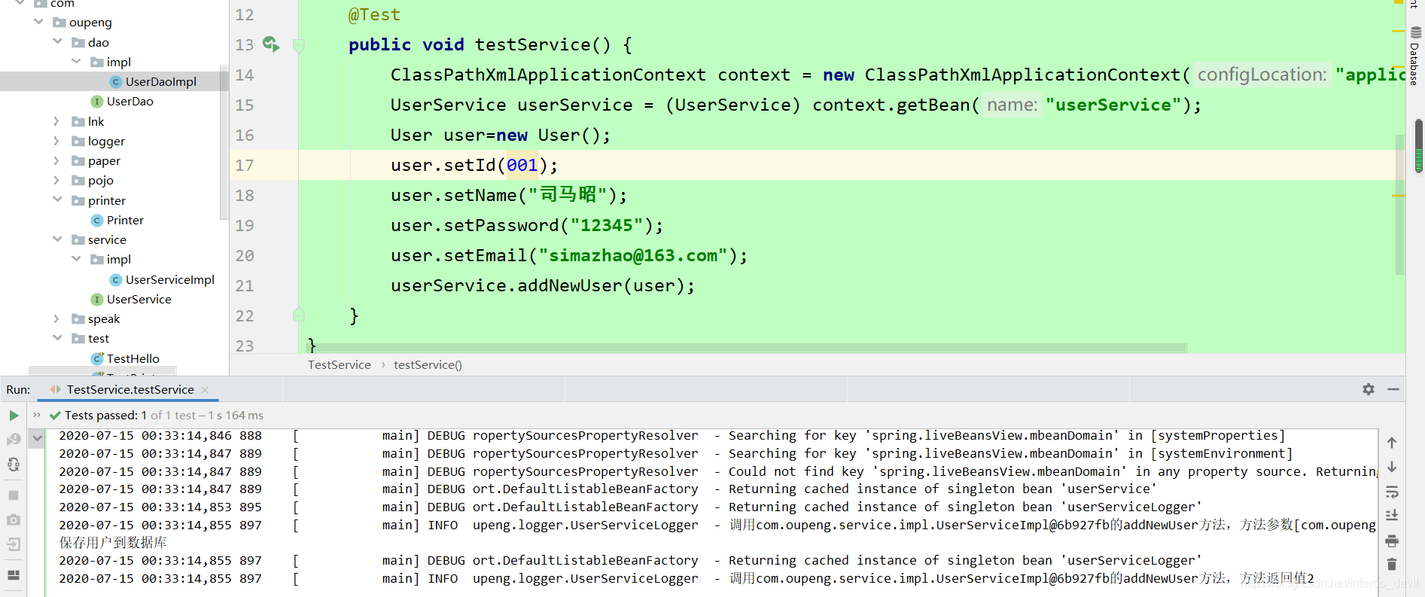Image resolution: width=1425 pixels, height=597 pixels.
Task: Click the Up the Stack Trace arrow
Action: click(x=1392, y=443)
